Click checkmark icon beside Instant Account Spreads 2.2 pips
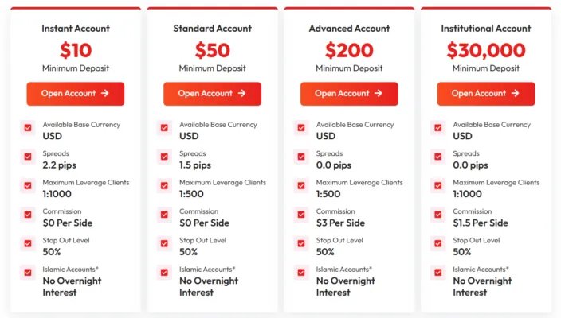The width and height of the screenshot is (561, 318). pos(28,157)
